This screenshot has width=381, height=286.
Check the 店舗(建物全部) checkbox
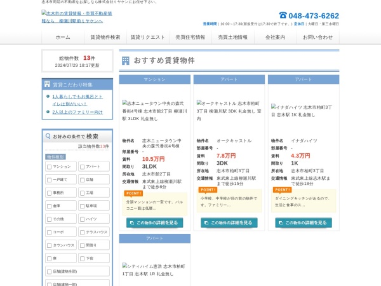coord(50,272)
